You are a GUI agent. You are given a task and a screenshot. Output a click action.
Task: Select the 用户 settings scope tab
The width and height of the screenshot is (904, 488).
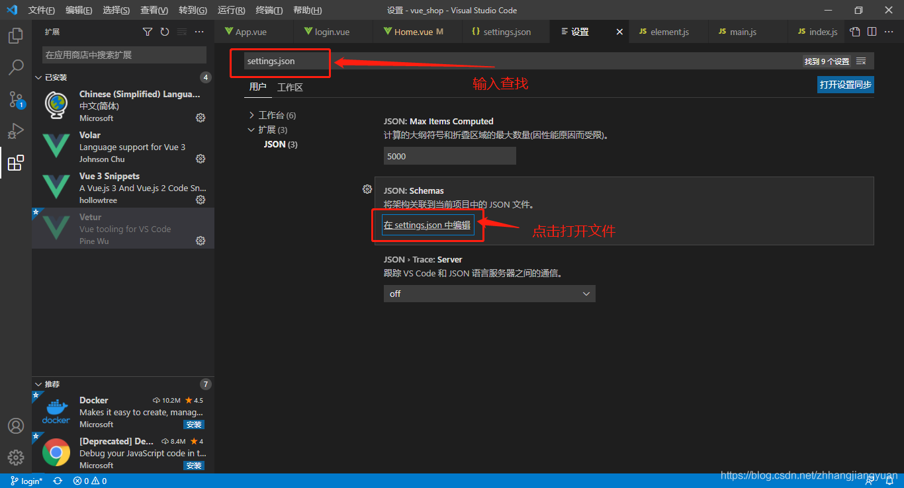point(257,87)
